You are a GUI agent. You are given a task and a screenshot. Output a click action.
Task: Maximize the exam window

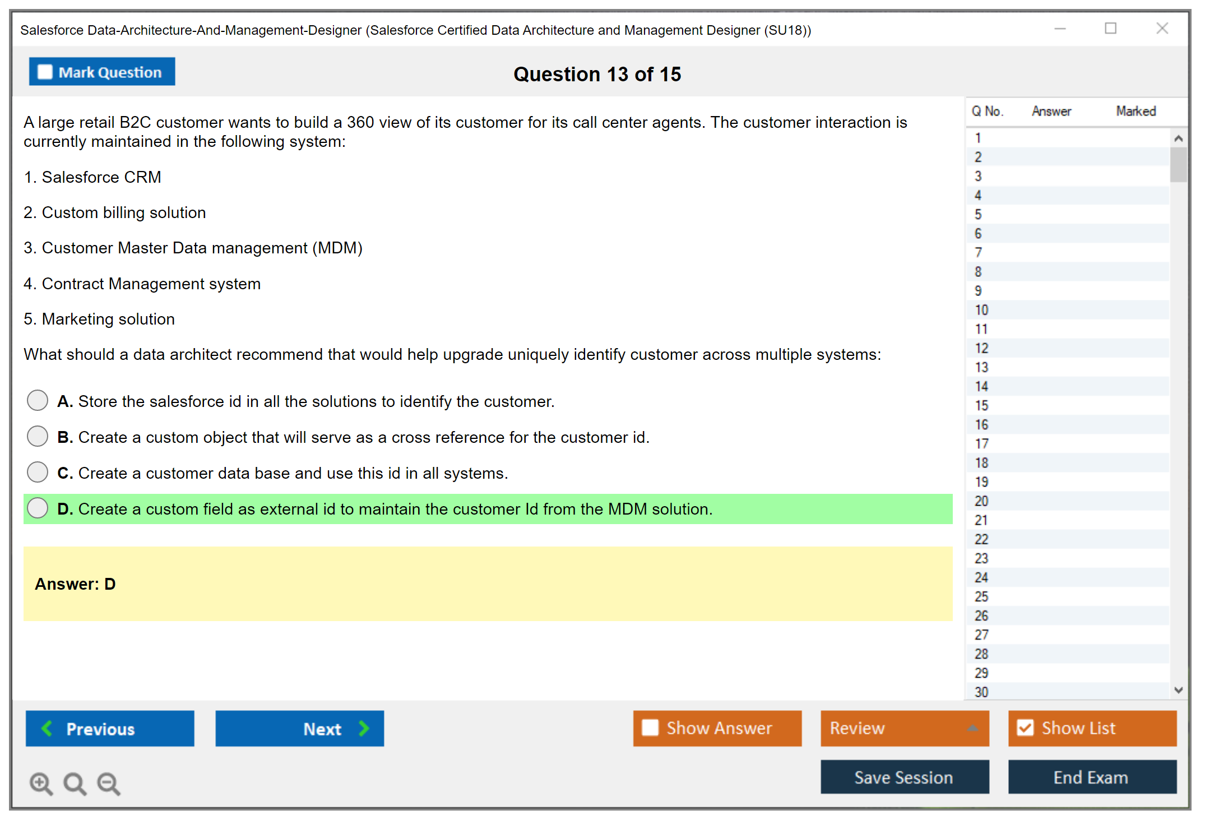[1110, 29]
